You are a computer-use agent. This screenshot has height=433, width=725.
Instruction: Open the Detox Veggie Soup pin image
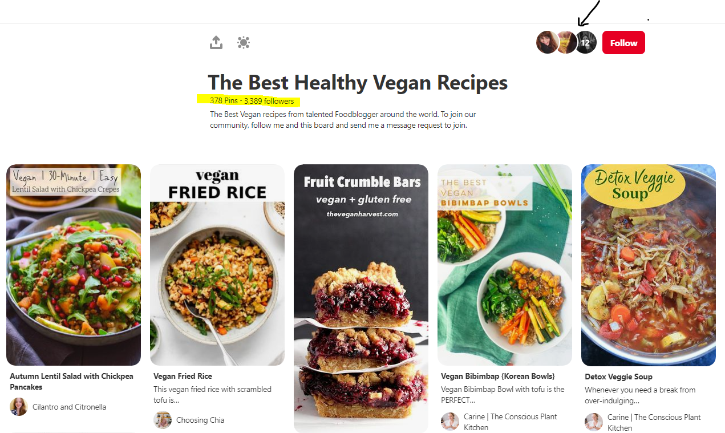649,265
